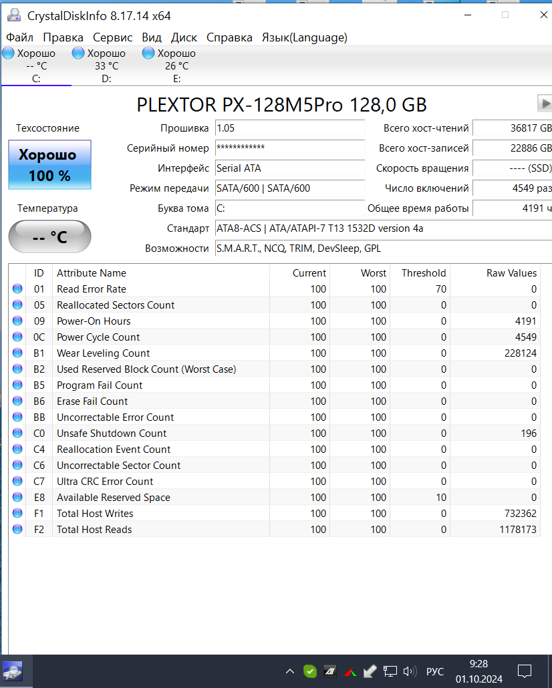
Task: Open the Windows notification center icon
Action: 525,671
